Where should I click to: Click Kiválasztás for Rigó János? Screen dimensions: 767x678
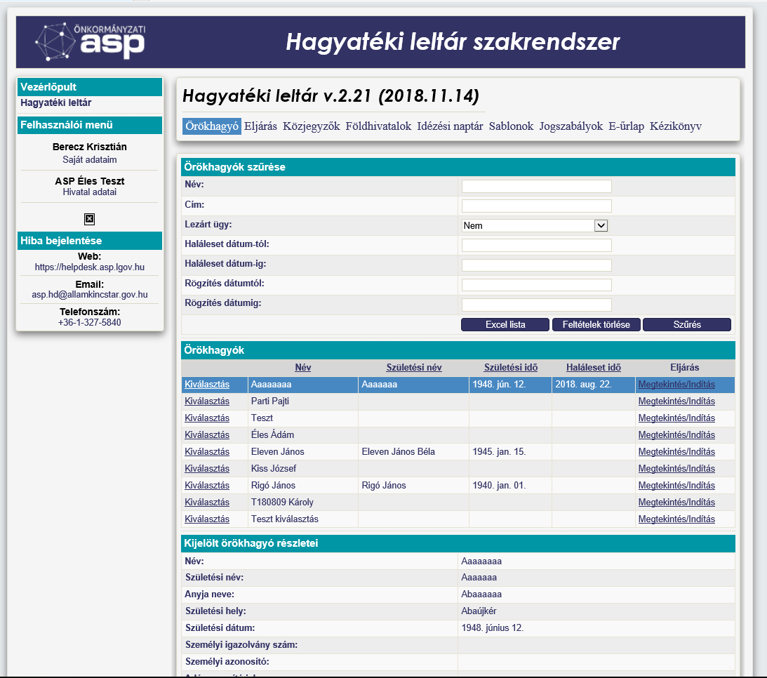[x=207, y=485]
